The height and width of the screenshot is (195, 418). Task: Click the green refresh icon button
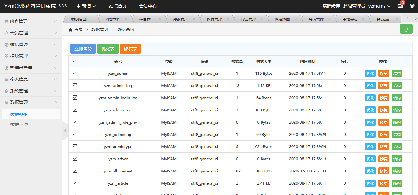coord(406,29)
